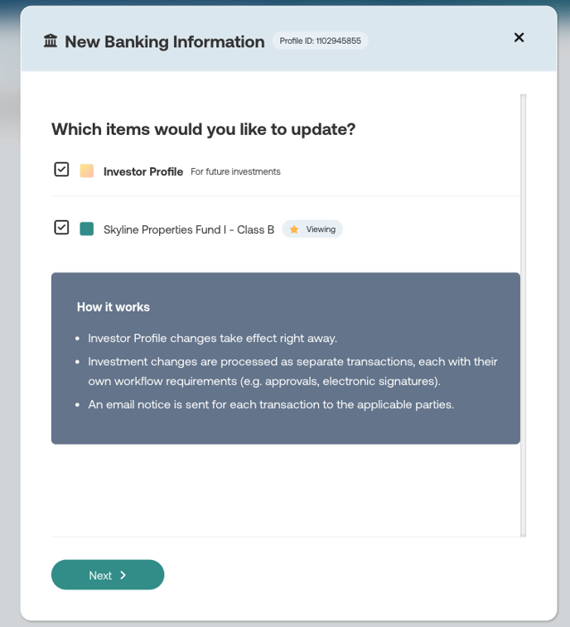This screenshot has width=570, height=627.
Task: Close the New Banking Information dialog
Action: (519, 37)
